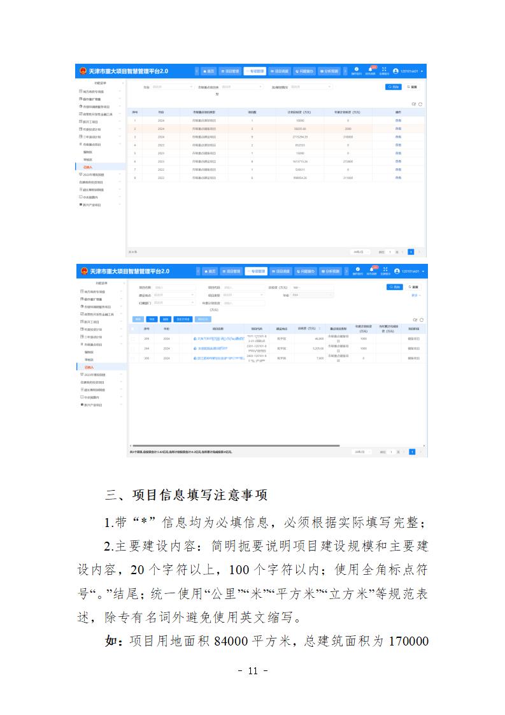
Task: Click user avatar icon in upper screenshot
Action: [395, 71]
